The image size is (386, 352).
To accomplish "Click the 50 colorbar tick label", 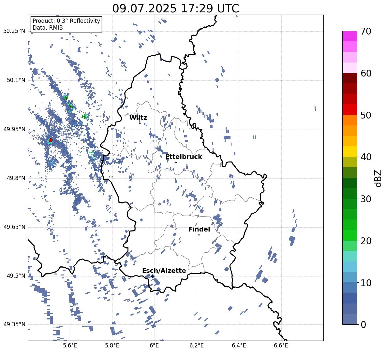I will [366, 115].
